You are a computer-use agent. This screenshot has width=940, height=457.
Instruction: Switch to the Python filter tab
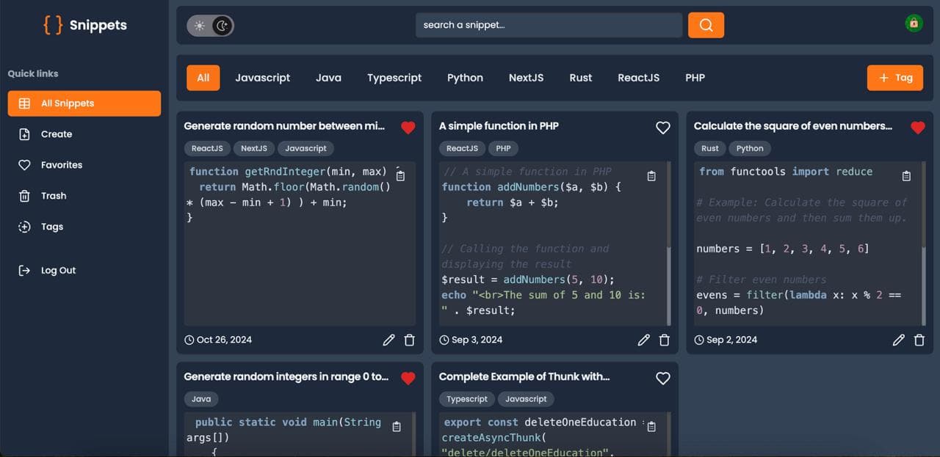pos(464,77)
